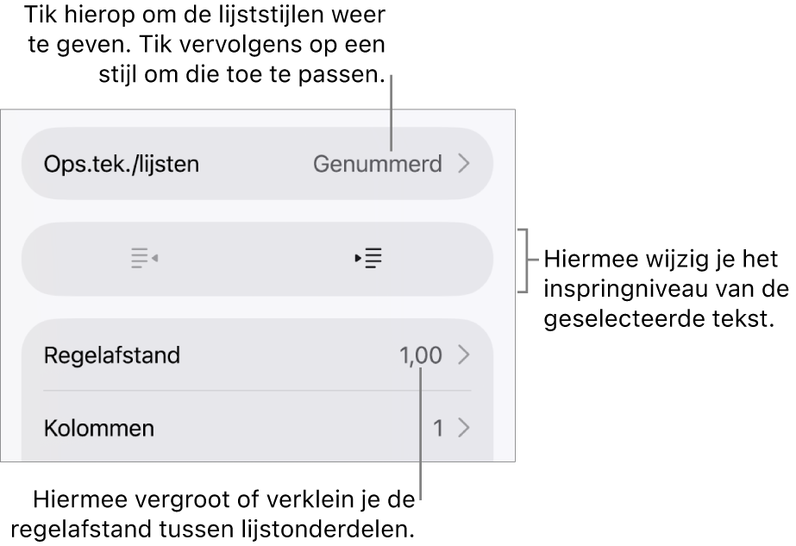The width and height of the screenshot is (796, 546).
Task: Select the Genummerd list style value
Action: (377, 165)
